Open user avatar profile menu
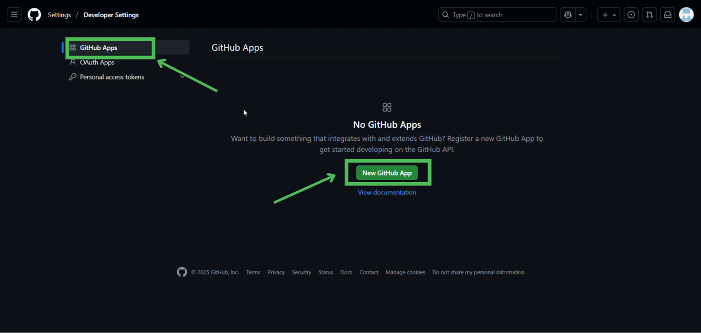Screen dimensions: 701x333 686,15
